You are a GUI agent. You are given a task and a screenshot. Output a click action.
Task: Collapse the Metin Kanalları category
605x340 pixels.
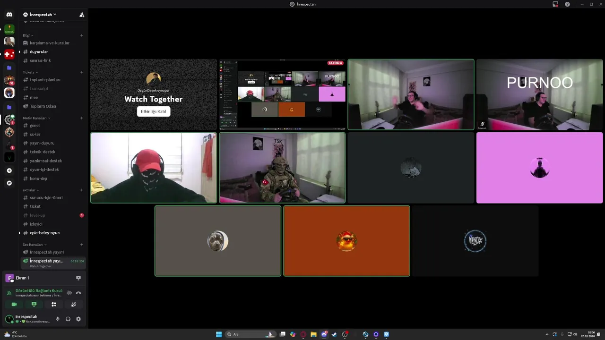tap(36, 118)
